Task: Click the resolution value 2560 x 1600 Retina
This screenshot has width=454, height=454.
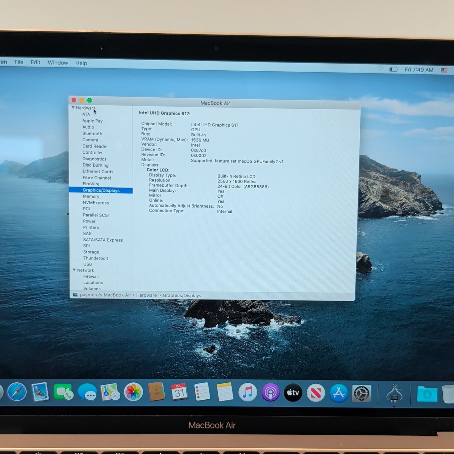Action: tap(237, 181)
